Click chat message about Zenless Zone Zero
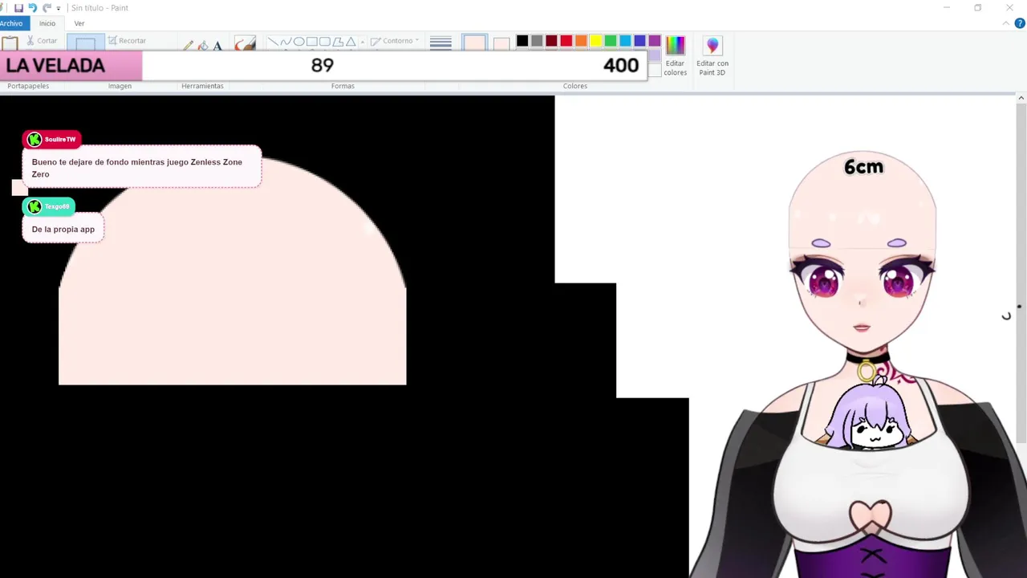This screenshot has height=578, width=1027. tap(142, 167)
